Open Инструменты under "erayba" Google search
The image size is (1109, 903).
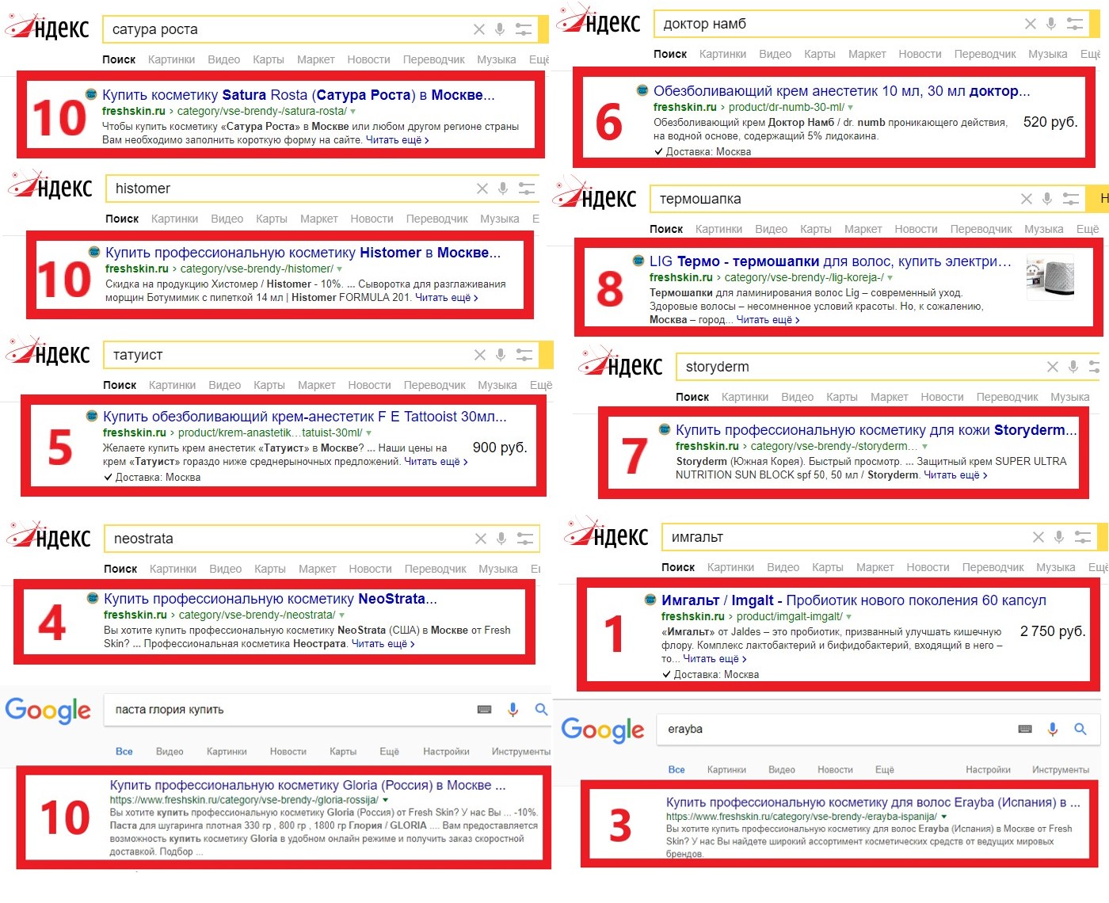click(x=1061, y=770)
